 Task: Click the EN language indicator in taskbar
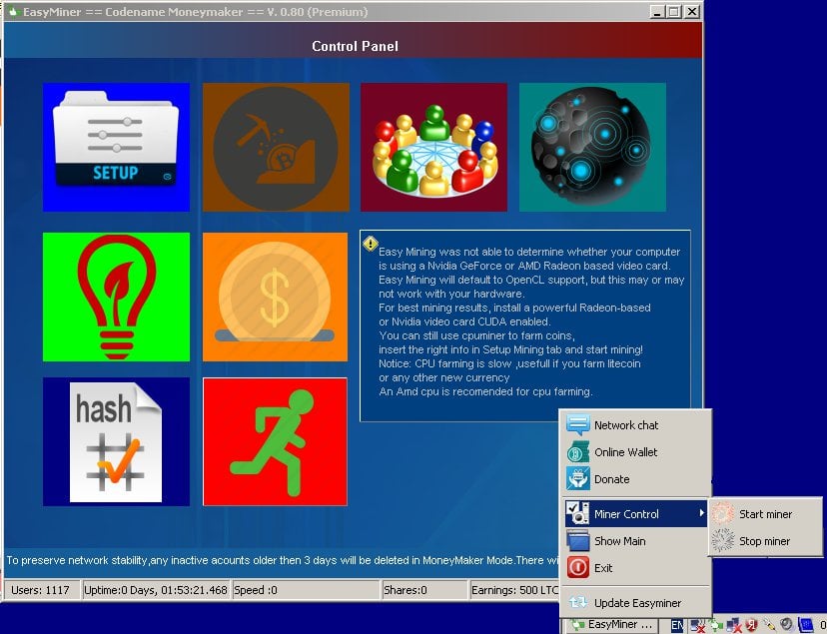678,626
